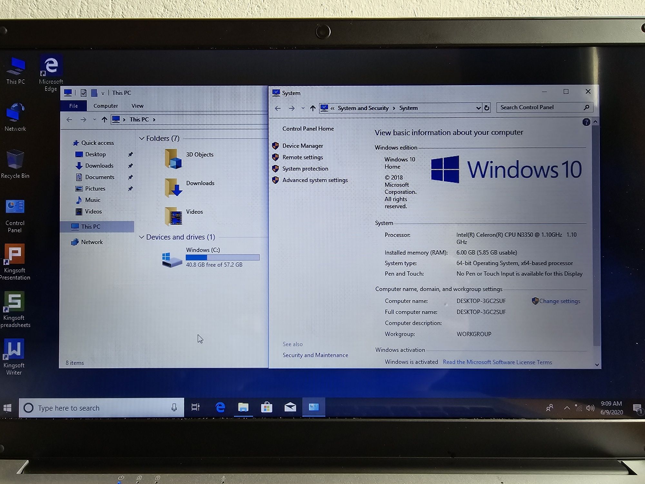Open Customize Quick Access Toolbar dropdown

[x=103, y=93]
